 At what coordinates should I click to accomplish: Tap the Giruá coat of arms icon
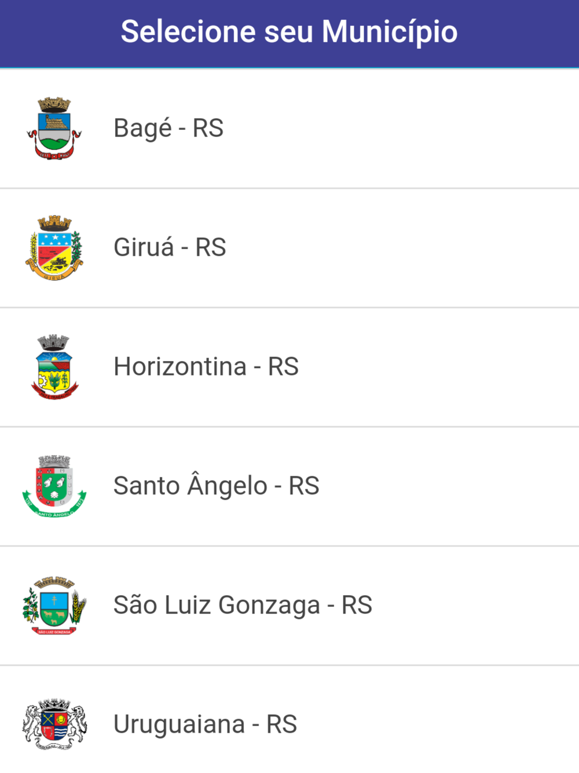(54, 248)
